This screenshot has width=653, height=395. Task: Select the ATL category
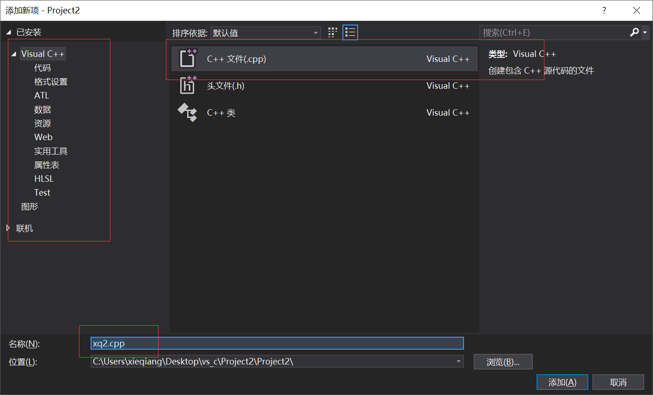42,95
